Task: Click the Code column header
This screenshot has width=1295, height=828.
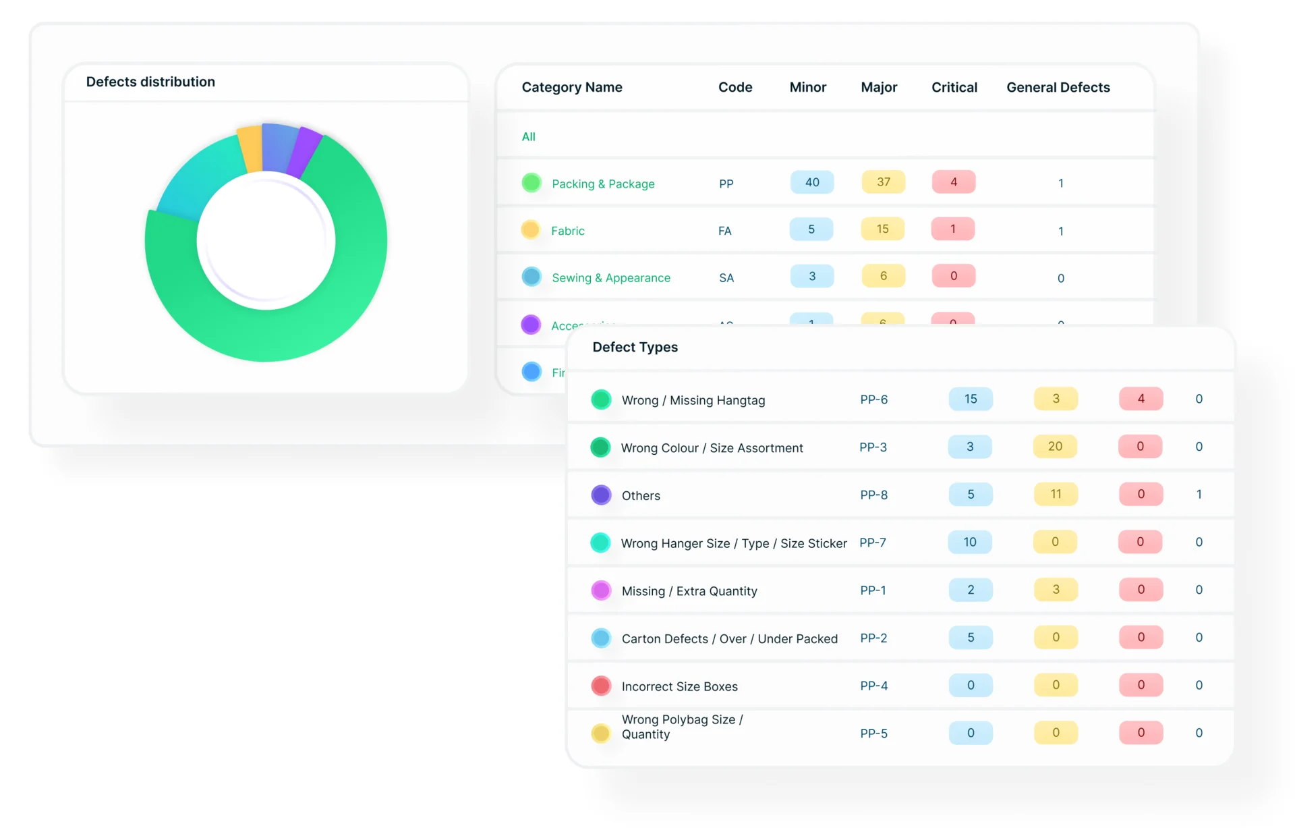Action: coord(735,88)
